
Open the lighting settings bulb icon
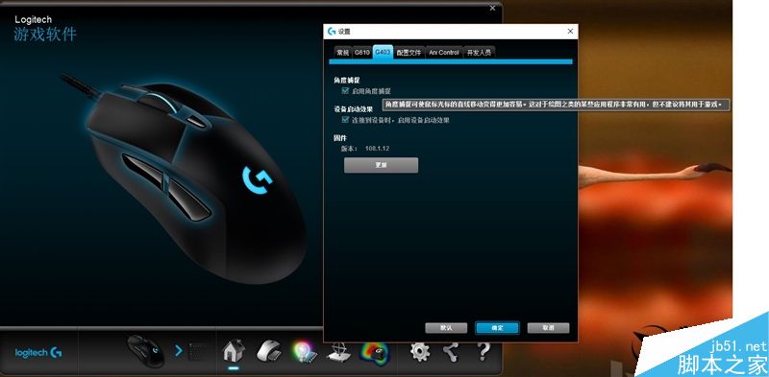click(305, 351)
